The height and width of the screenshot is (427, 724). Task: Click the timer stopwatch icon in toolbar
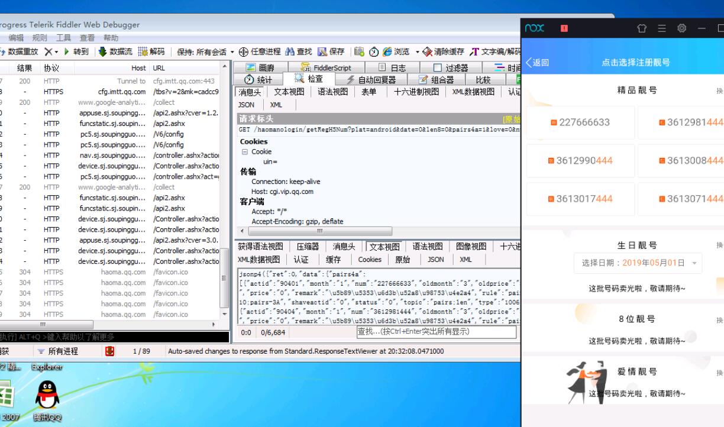pyautogui.click(x=373, y=52)
